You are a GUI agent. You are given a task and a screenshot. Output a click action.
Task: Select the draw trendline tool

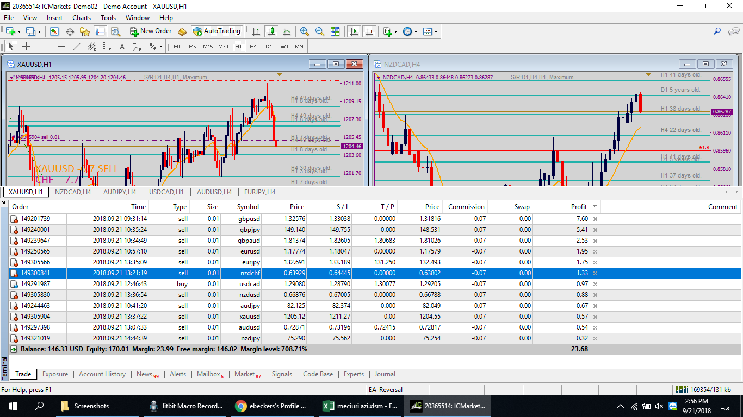pyautogui.click(x=77, y=46)
